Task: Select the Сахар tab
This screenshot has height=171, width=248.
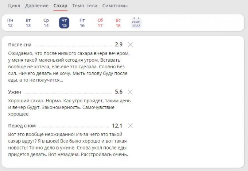Action: click(60, 6)
